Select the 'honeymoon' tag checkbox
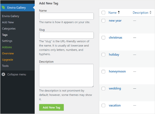The width and height of the screenshot is (155, 114). coord(103,71)
